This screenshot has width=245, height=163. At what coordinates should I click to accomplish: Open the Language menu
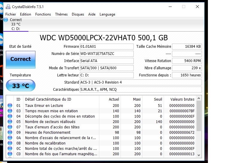[x=107, y=14]
